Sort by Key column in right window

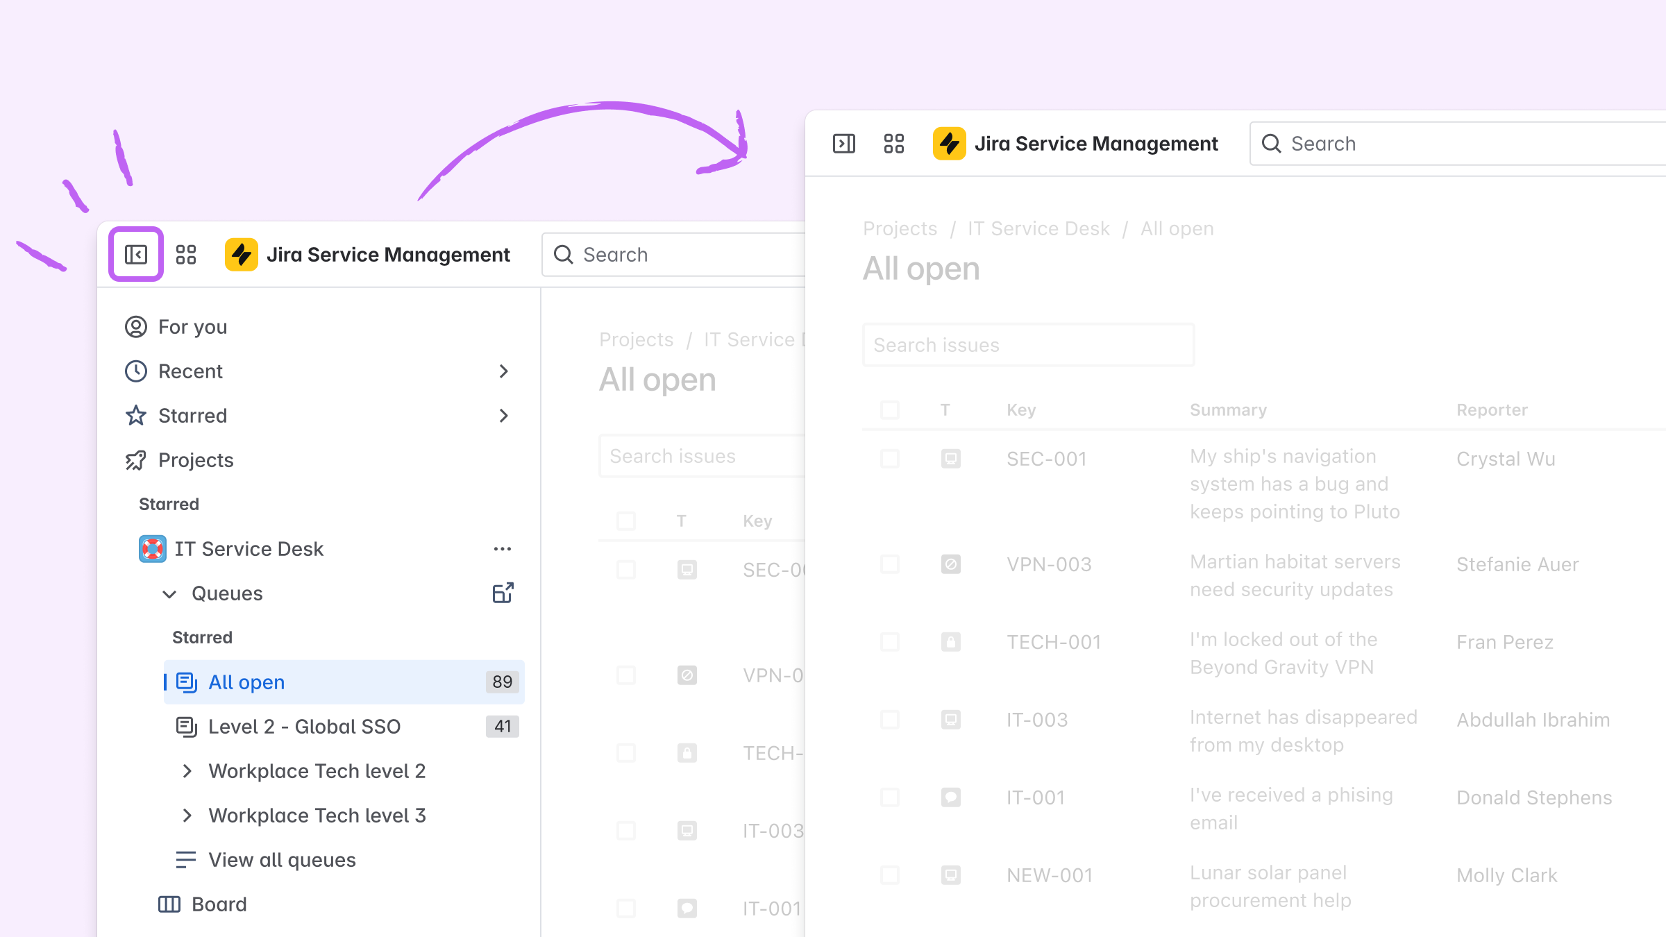(x=1022, y=410)
